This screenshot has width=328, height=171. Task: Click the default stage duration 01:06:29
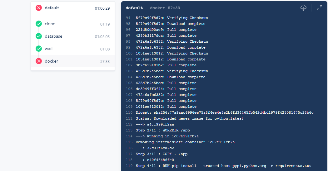click(102, 8)
